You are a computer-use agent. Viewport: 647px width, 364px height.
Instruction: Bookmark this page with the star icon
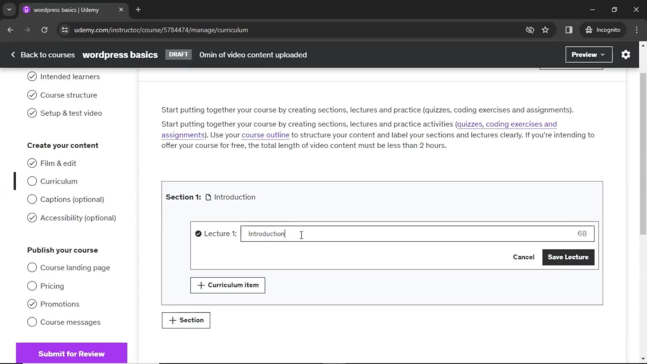pyautogui.click(x=545, y=30)
